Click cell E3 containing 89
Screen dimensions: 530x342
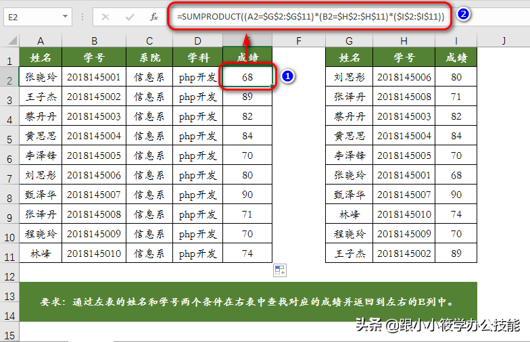coord(247,97)
